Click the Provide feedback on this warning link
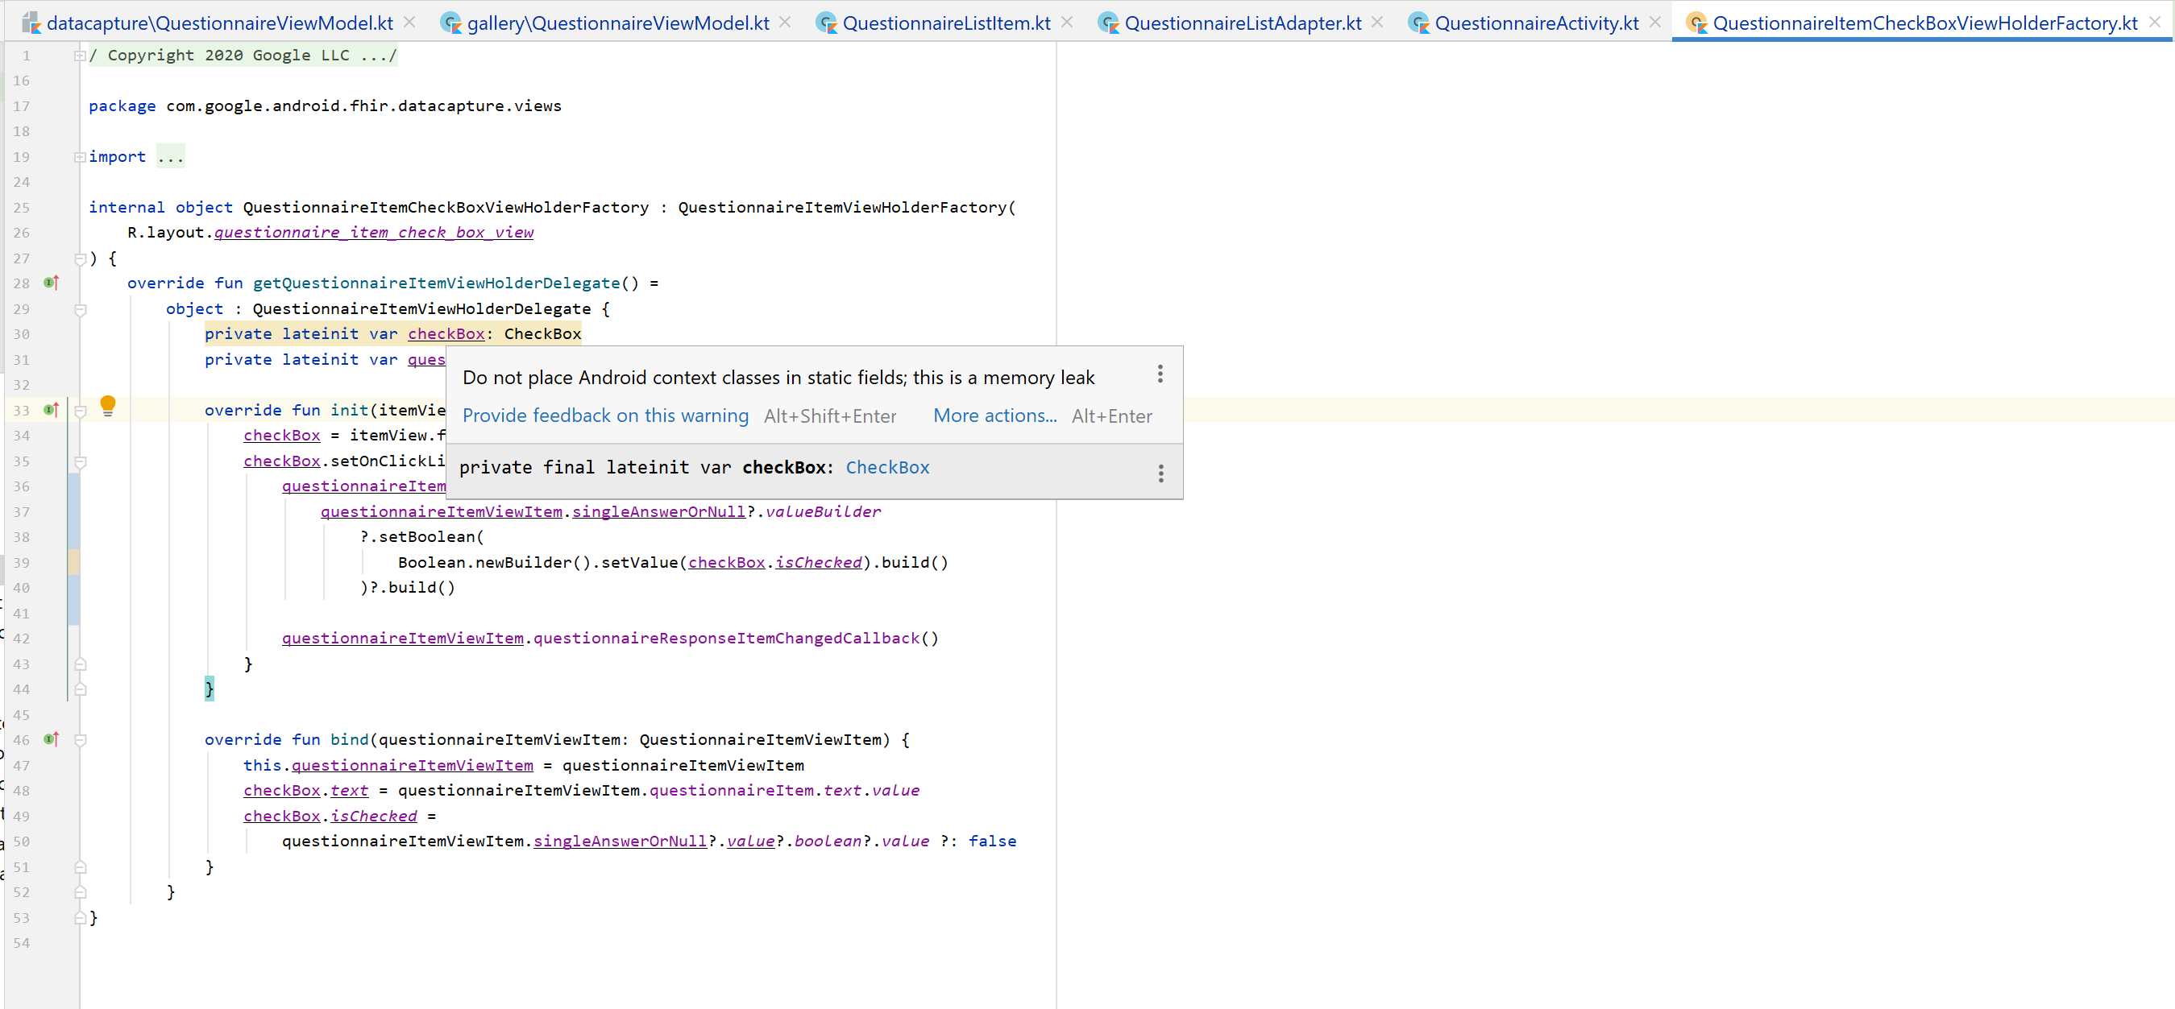 [x=604, y=416]
